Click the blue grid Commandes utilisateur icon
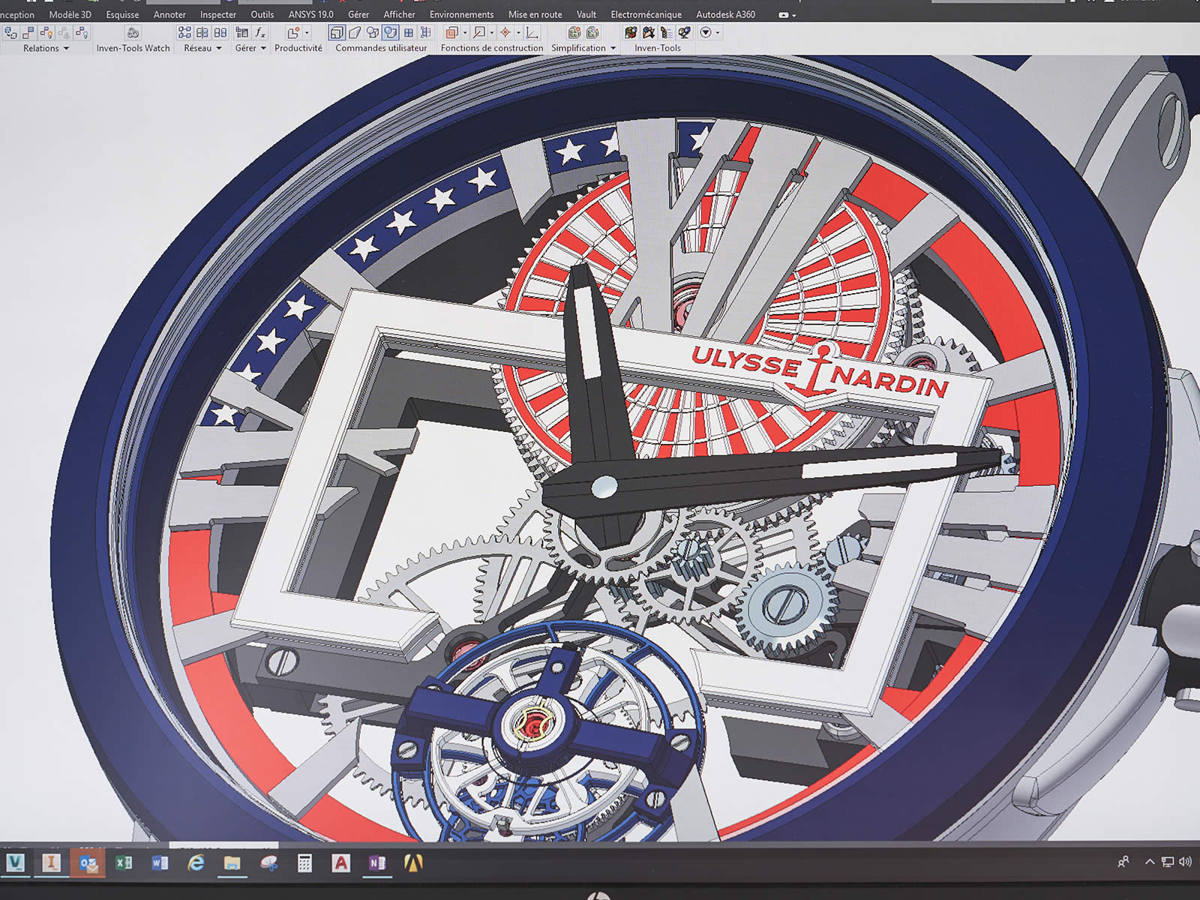1200x900 pixels. [x=409, y=32]
